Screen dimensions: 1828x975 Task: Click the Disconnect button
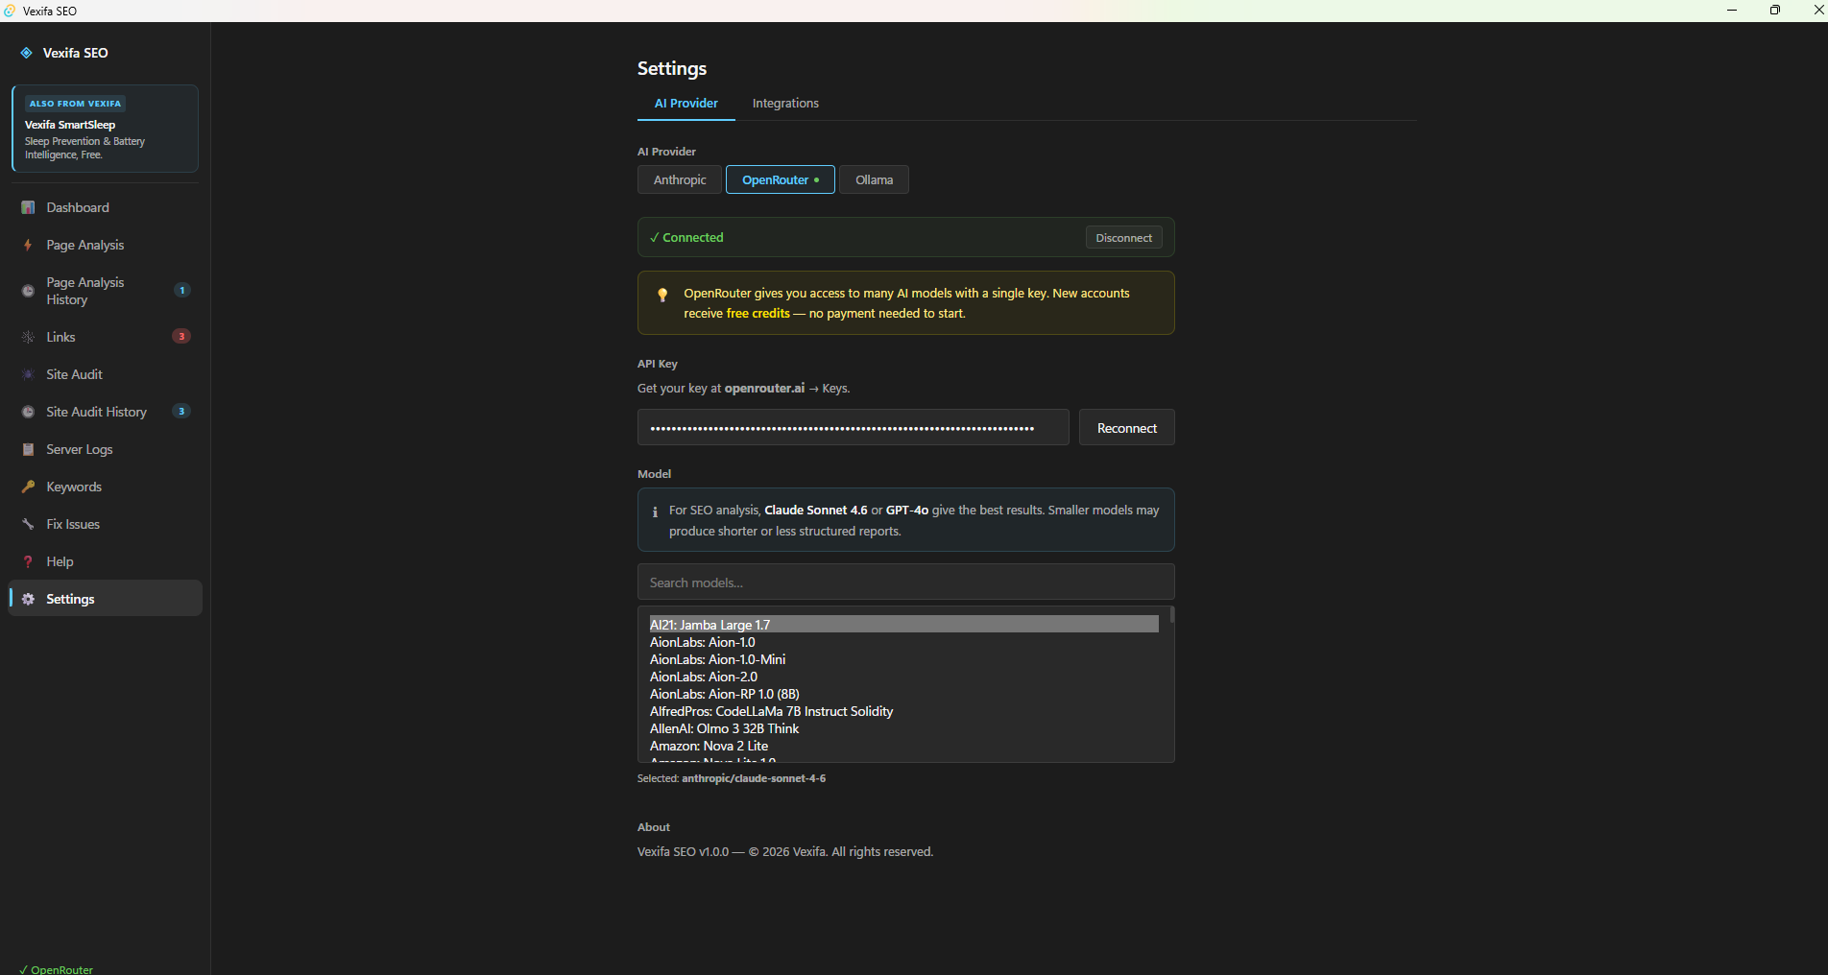pos(1123,238)
